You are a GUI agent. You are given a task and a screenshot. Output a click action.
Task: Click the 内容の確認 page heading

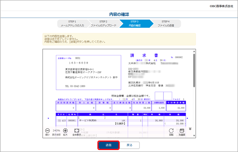(x=119, y=14)
